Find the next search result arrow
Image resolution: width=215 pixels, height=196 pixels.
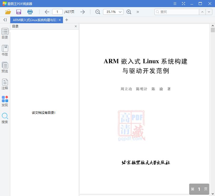pyautogui.click(x=209, y=12)
